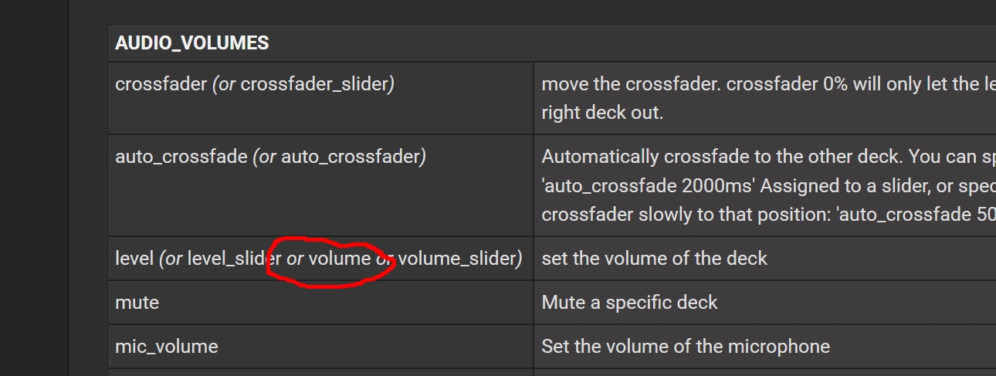Select the mute action name
Image resolution: width=996 pixels, height=376 pixels.
(137, 302)
